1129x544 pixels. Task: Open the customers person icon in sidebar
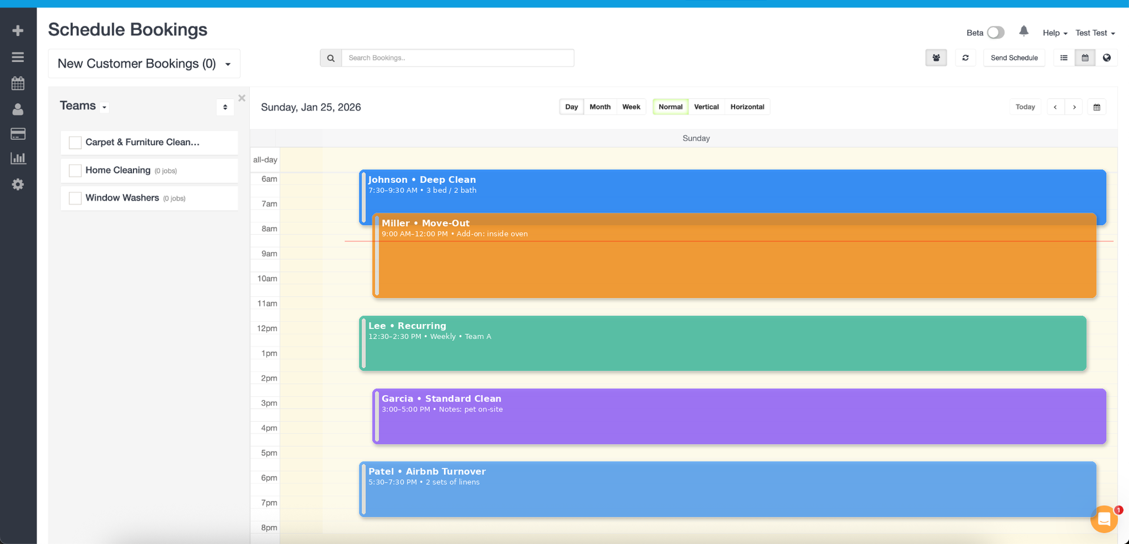tap(18, 109)
